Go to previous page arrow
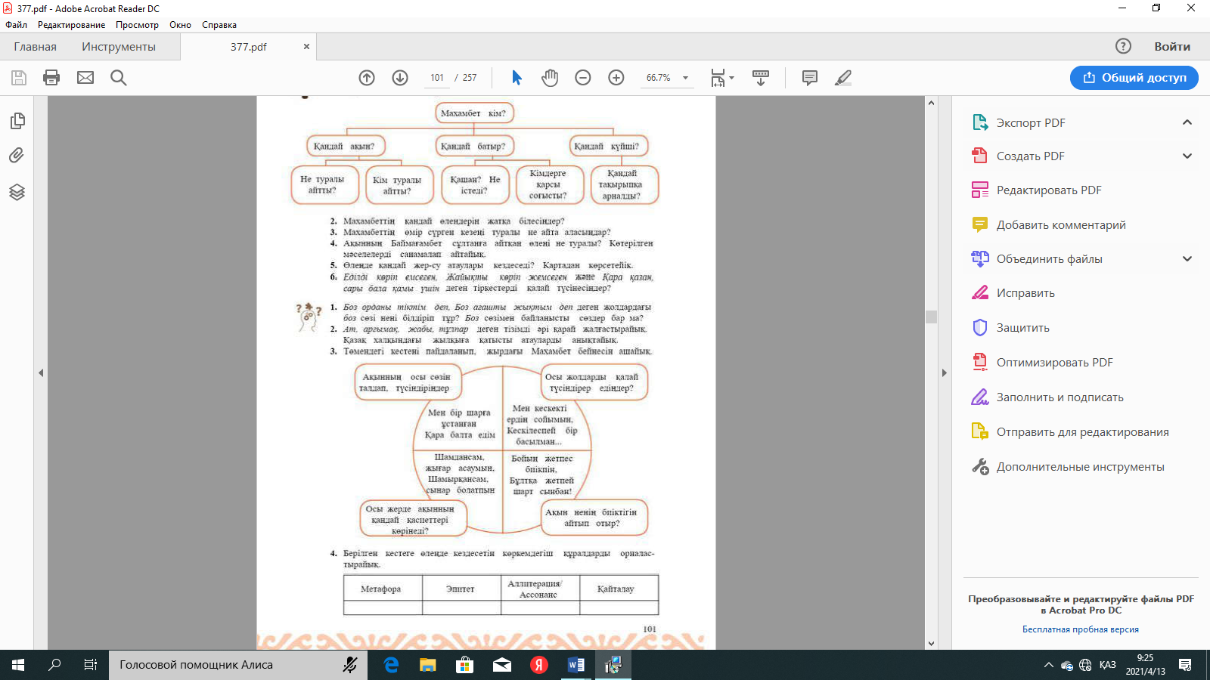 pos(367,78)
